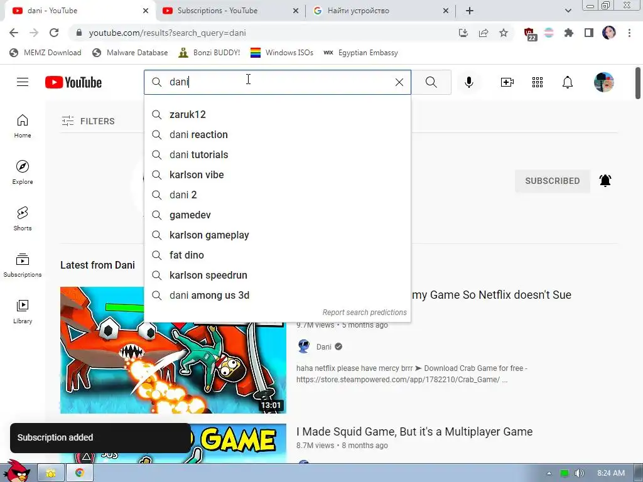This screenshot has width=643, height=482.
Task: Open the YouTube apps grid
Action: (538, 82)
